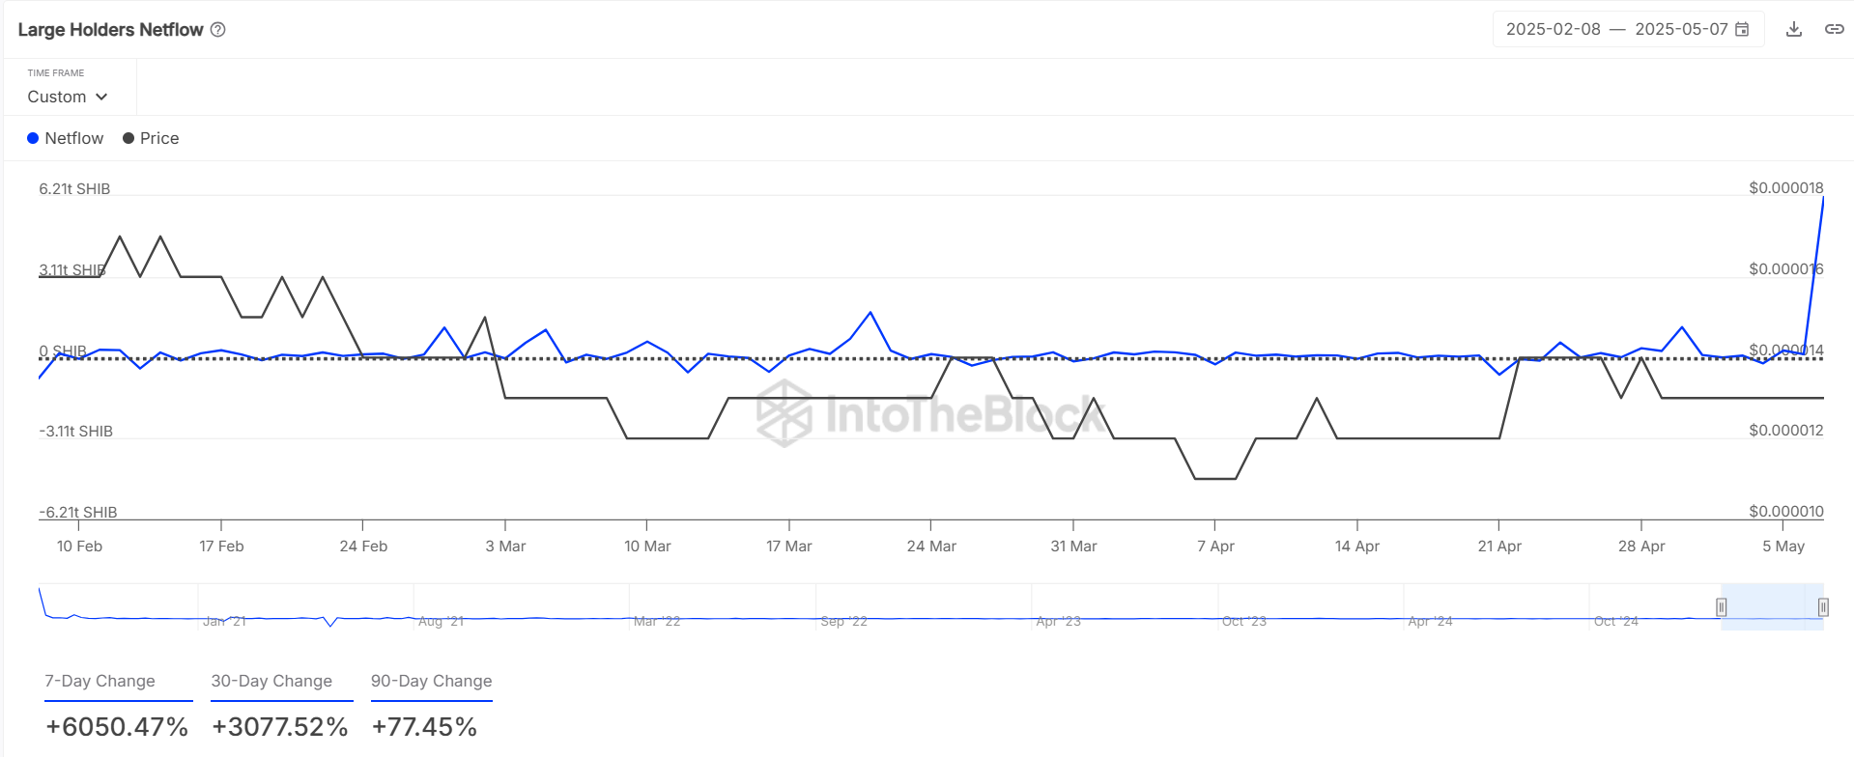Click the Netflow blue legend dot
Screen dimensions: 1854x757
(33, 138)
